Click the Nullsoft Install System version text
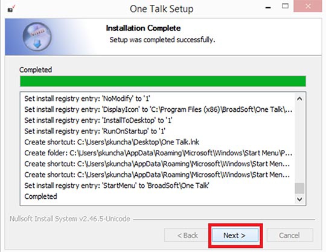This screenshot has width=326, height=252. (70, 219)
